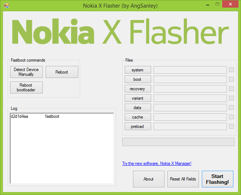
Task: Browse for the data image file
Action: (x=138, y=108)
